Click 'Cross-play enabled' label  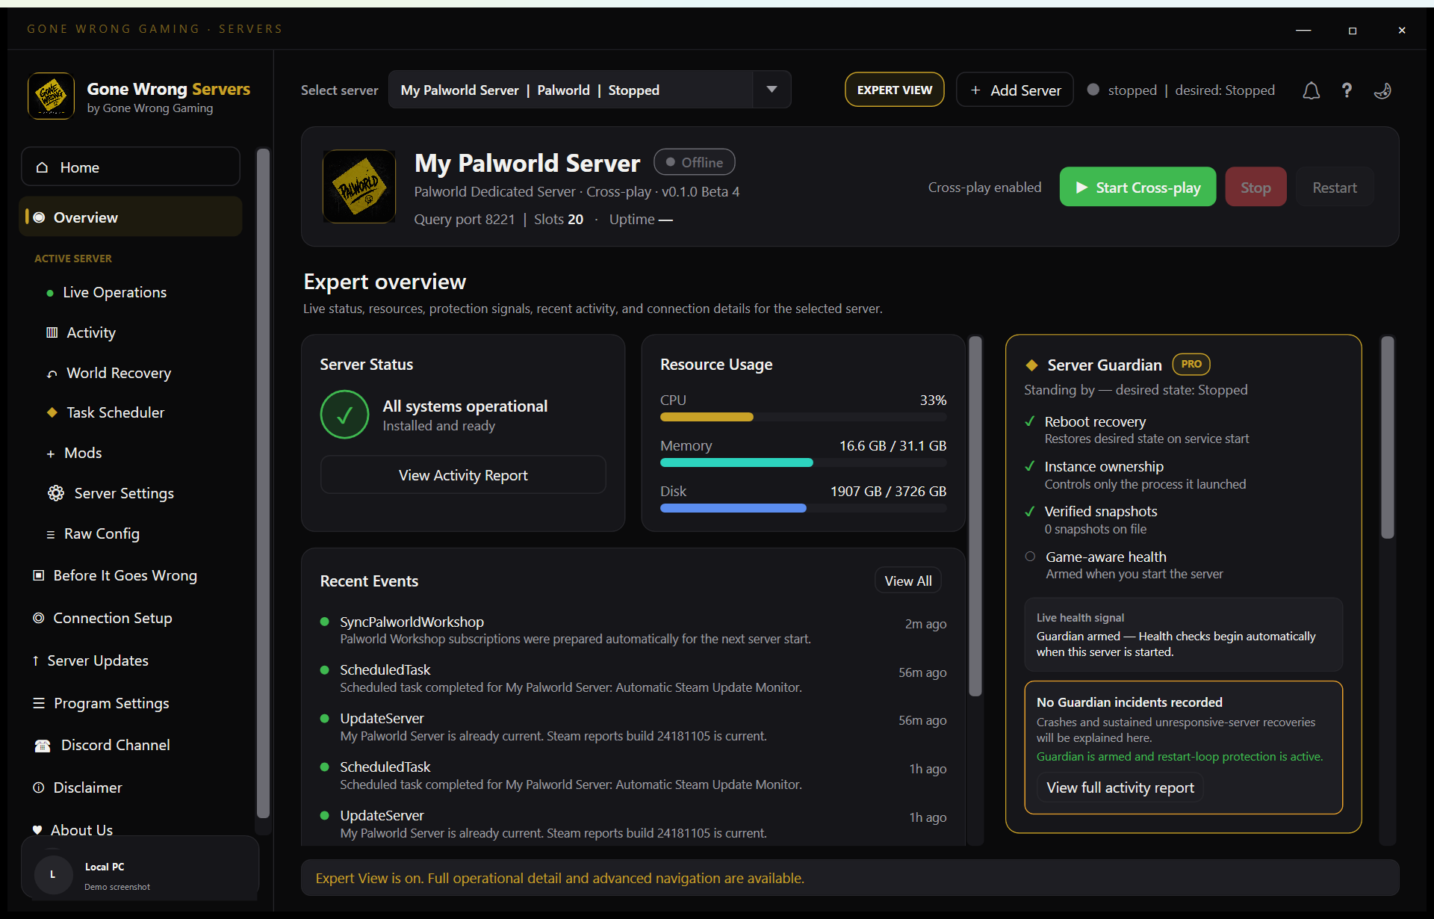tap(984, 187)
